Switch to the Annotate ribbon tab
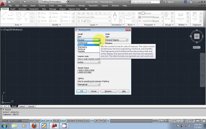Image resolution: width=206 pixels, height=129 pixels. click(x=22, y=9)
